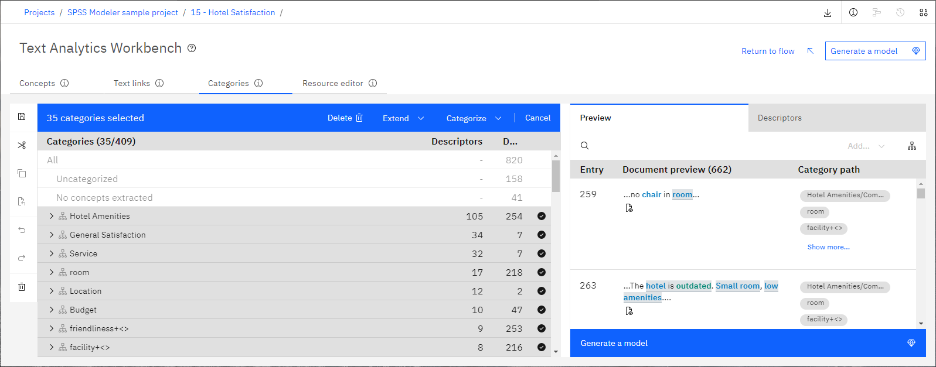This screenshot has width=936, height=367.
Task: Uncheck the Budget category row
Action: (542, 310)
